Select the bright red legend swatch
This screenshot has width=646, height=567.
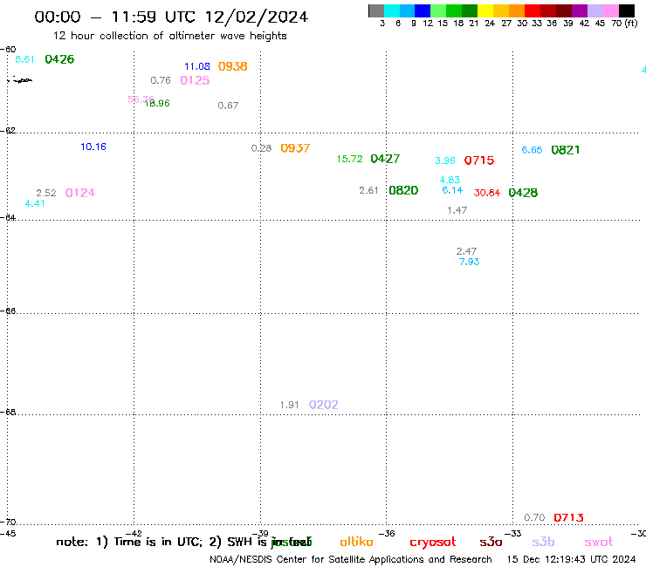click(x=533, y=10)
